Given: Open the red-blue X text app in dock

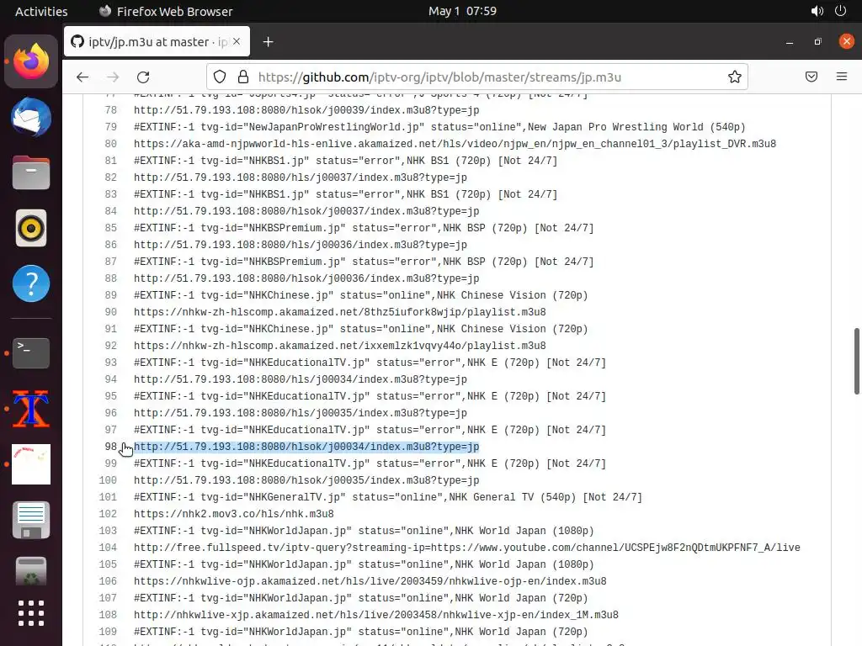Looking at the screenshot, I should [x=31, y=409].
